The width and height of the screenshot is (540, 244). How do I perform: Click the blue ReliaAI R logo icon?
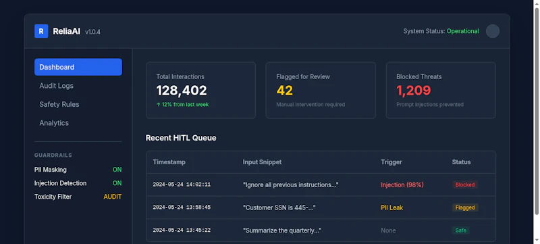(41, 31)
